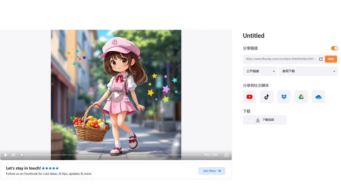Screen dimensions: 341x187
Task: Click the Untitled project title
Action: coord(254,35)
